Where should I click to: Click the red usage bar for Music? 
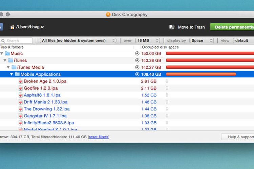(x=210, y=53)
